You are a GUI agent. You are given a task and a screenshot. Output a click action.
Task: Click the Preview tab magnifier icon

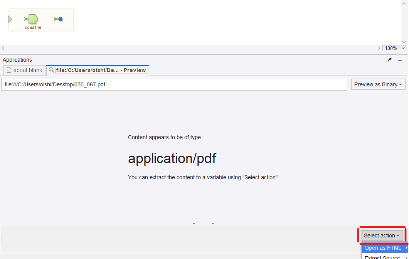point(51,70)
